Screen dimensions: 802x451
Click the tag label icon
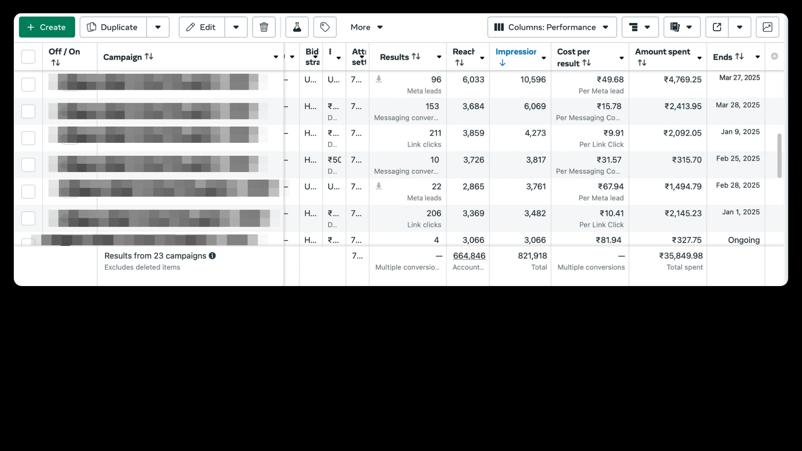325,27
